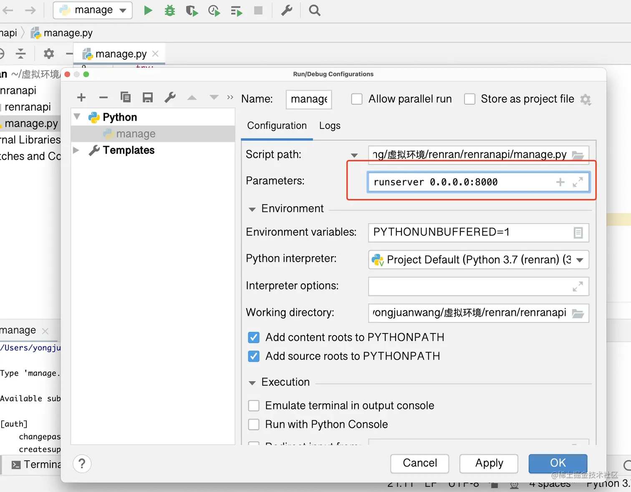Viewport: 631px width, 492px height.
Task: Browse for script path folder icon
Action: pyautogui.click(x=578, y=155)
